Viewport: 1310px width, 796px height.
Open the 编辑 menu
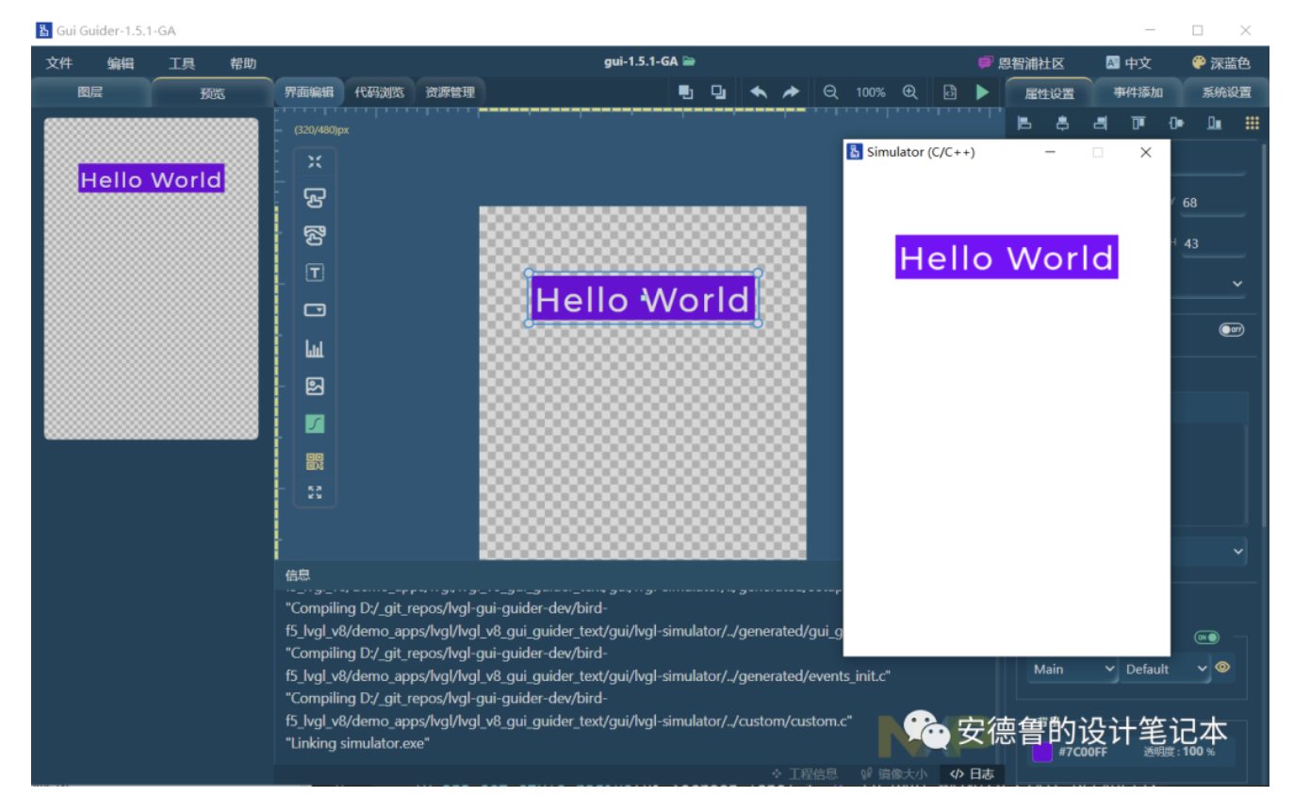pyautogui.click(x=121, y=63)
